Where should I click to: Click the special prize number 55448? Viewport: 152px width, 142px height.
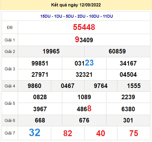coord(84,27)
